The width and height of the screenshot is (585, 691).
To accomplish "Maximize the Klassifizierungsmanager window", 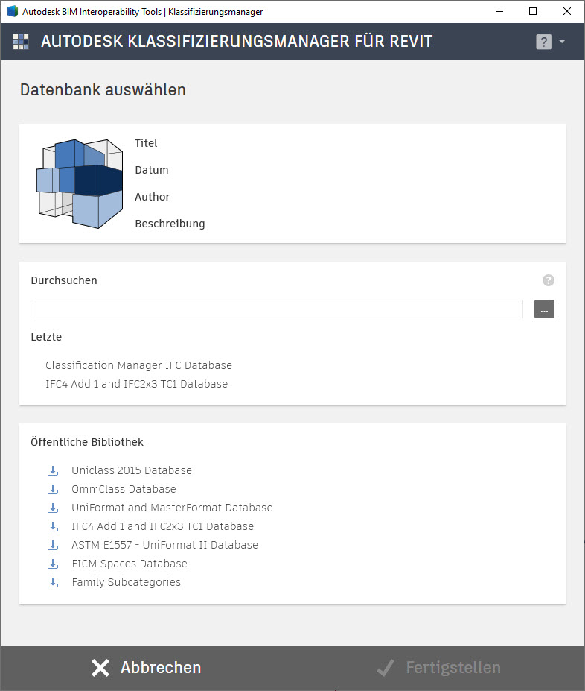I will point(533,11).
